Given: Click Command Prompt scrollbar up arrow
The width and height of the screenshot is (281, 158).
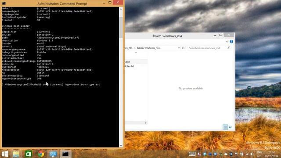Looking at the screenshot, I should (x=121, y=9).
